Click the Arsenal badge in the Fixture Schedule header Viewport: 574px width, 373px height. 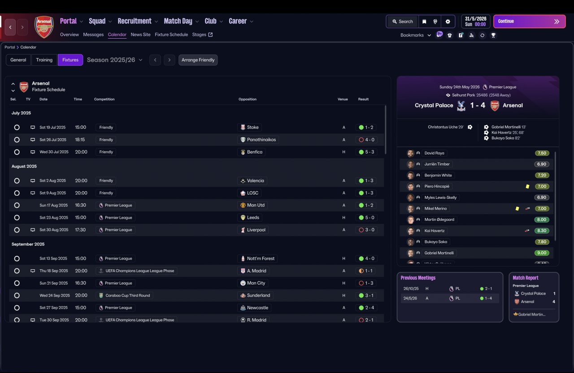24,86
